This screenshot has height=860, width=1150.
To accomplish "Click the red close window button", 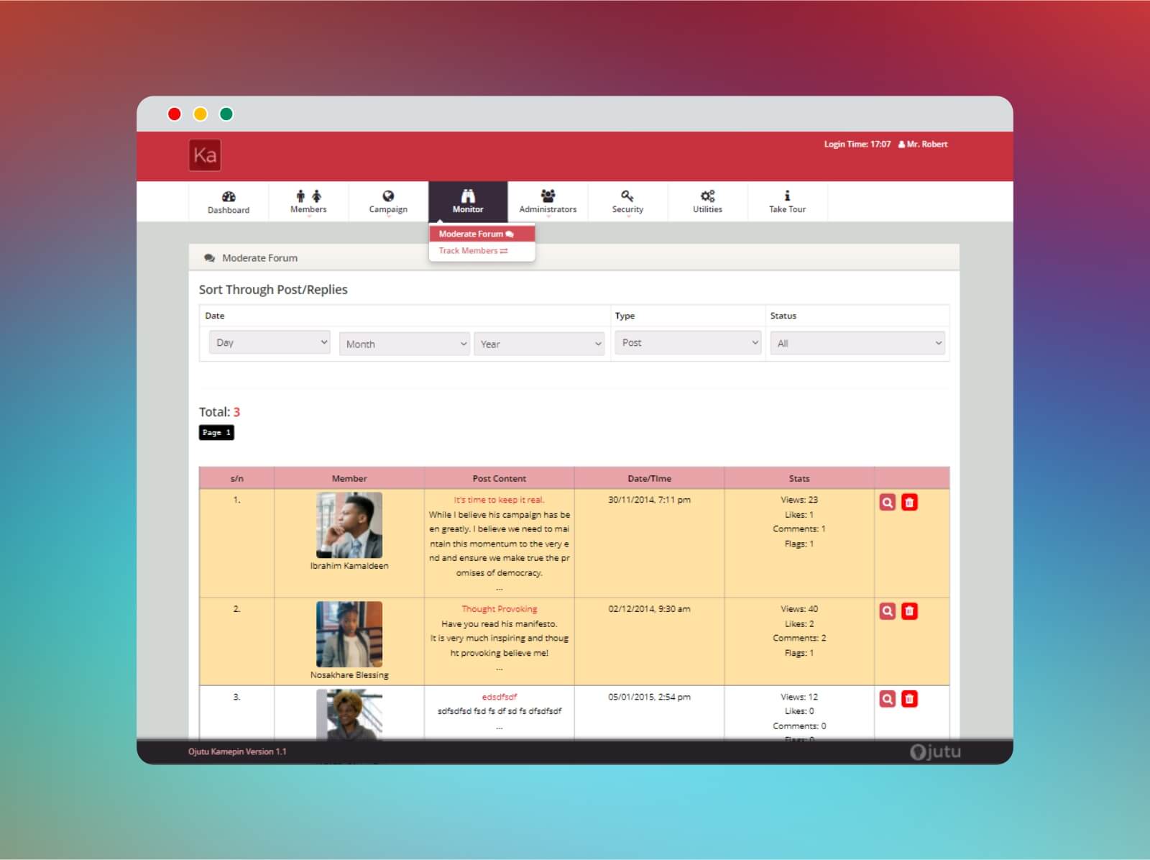I will click(x=175, y=114).
